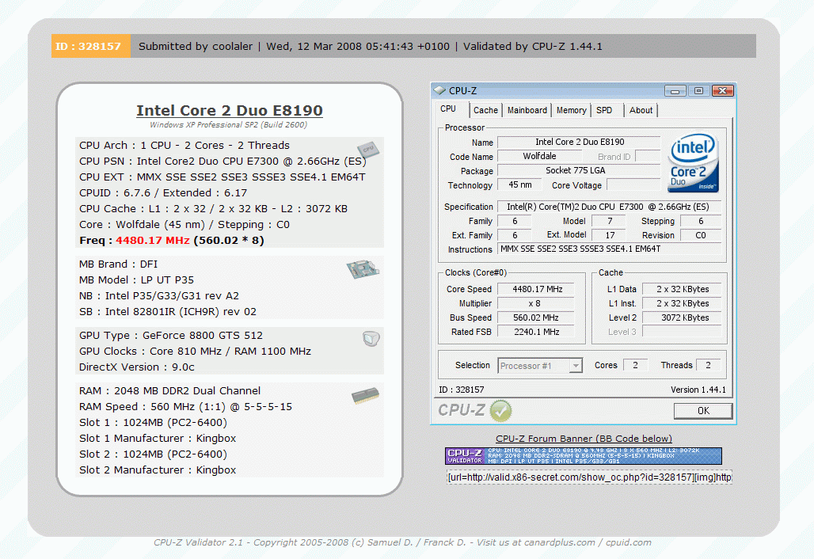Click the 'Windows XP Professional SP2' subtitle
This screenshot has height=559, width=814.
point(228,125)
